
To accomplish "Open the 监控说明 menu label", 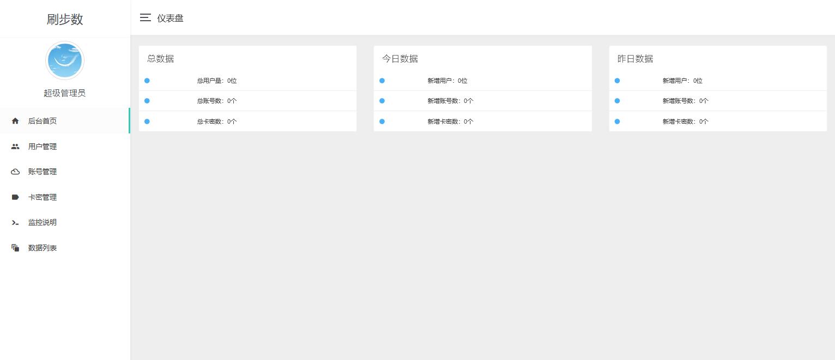I will (x=43, y=222).
